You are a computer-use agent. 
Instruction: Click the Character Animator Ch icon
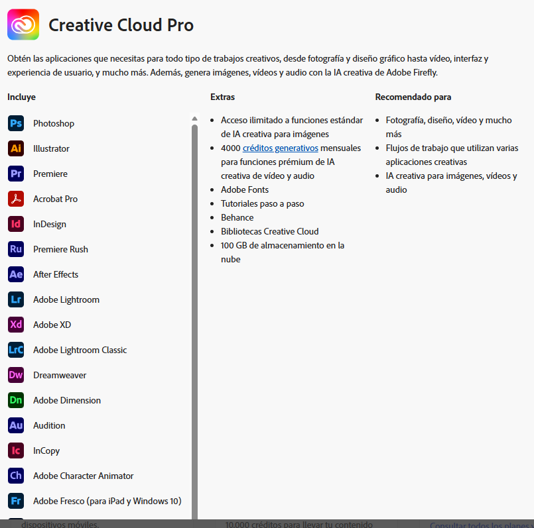point(16,476)
